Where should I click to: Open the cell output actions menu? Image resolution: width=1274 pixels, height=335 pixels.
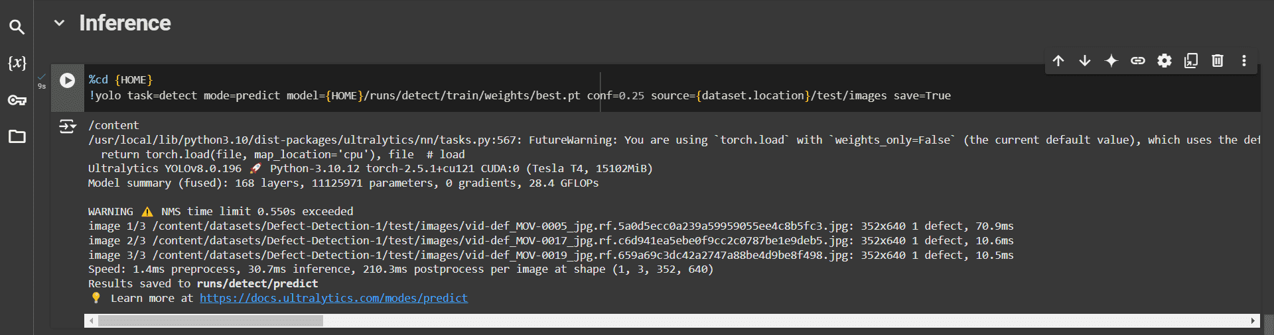[67, 126]
